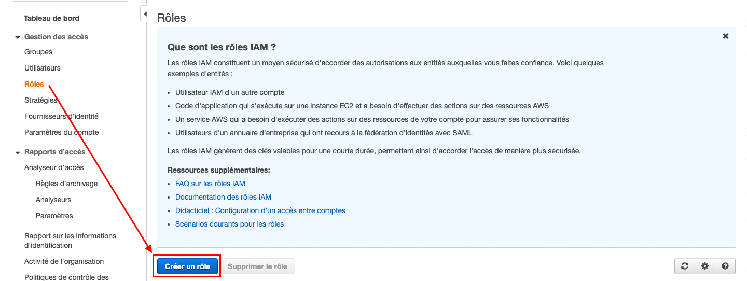
Task: Open the settings gear icon
Action: [x=704, y=266]
